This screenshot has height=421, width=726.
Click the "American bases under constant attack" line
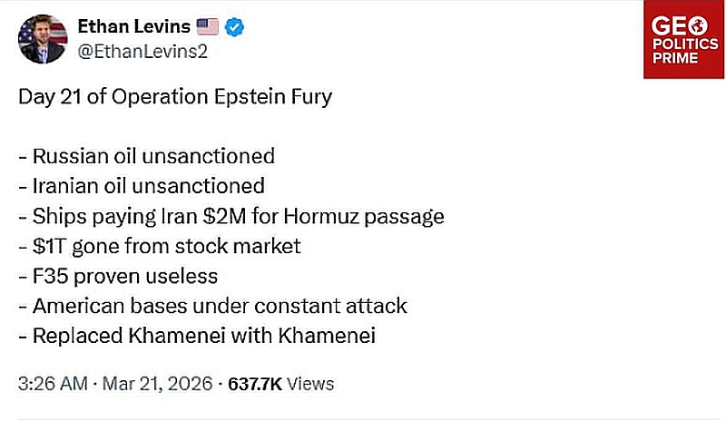[212, 306]
